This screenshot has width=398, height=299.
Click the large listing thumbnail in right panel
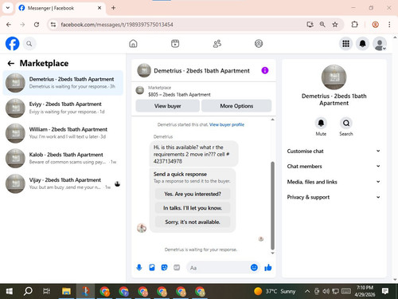pos(334,77)
